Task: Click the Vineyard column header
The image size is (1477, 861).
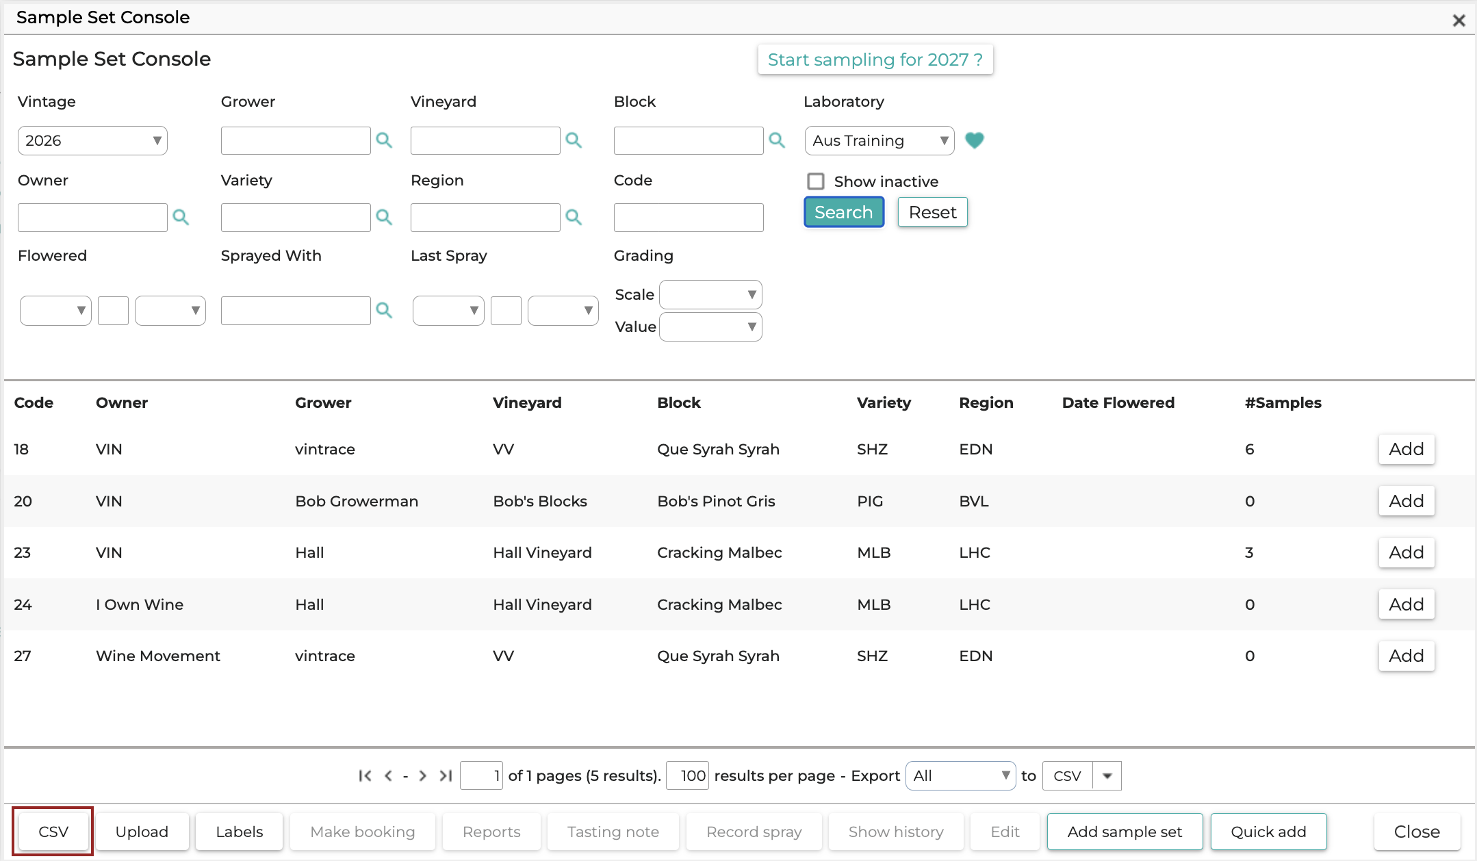Action: click(x=527, y=402)
